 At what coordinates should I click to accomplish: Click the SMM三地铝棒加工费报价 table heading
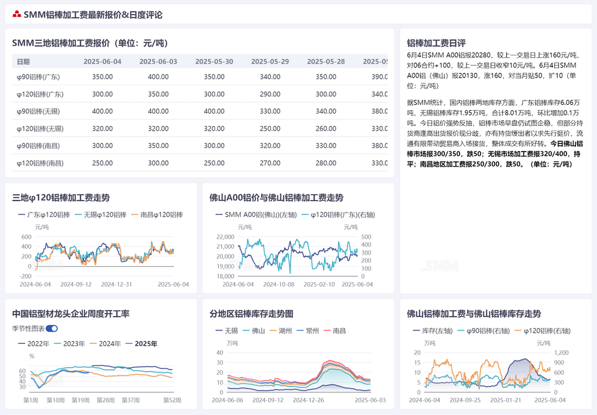(90, 43)
